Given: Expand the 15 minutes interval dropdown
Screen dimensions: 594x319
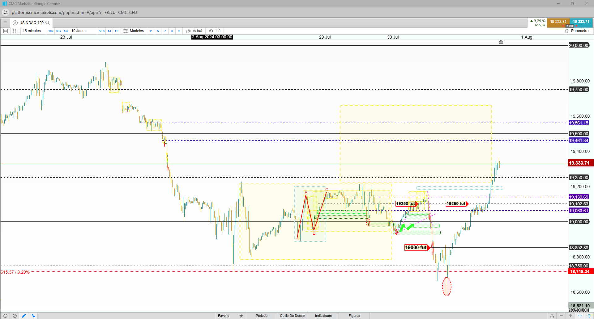Looking at the screenshot, I should pyautogui.click(x=32, y=31).
